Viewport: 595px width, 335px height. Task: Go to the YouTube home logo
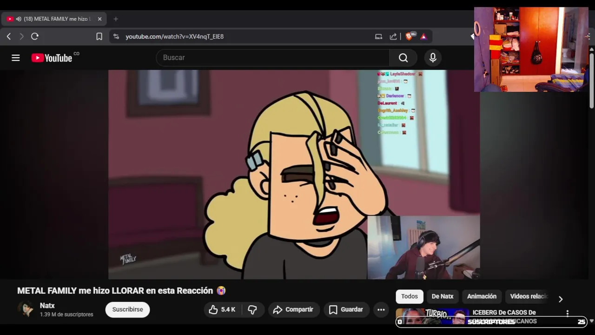pos(52,58)
